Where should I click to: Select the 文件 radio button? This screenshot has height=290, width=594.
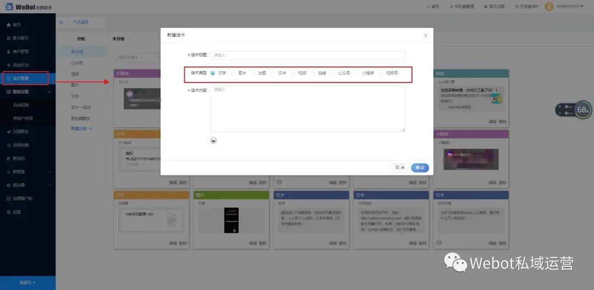[x=273, y=73]
